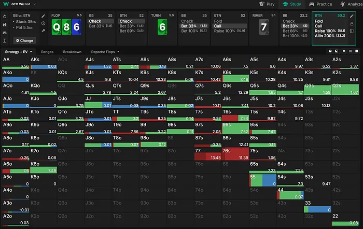Click the K6o hand cell
The image size is (363, 229).
click(x=43, y=167)
